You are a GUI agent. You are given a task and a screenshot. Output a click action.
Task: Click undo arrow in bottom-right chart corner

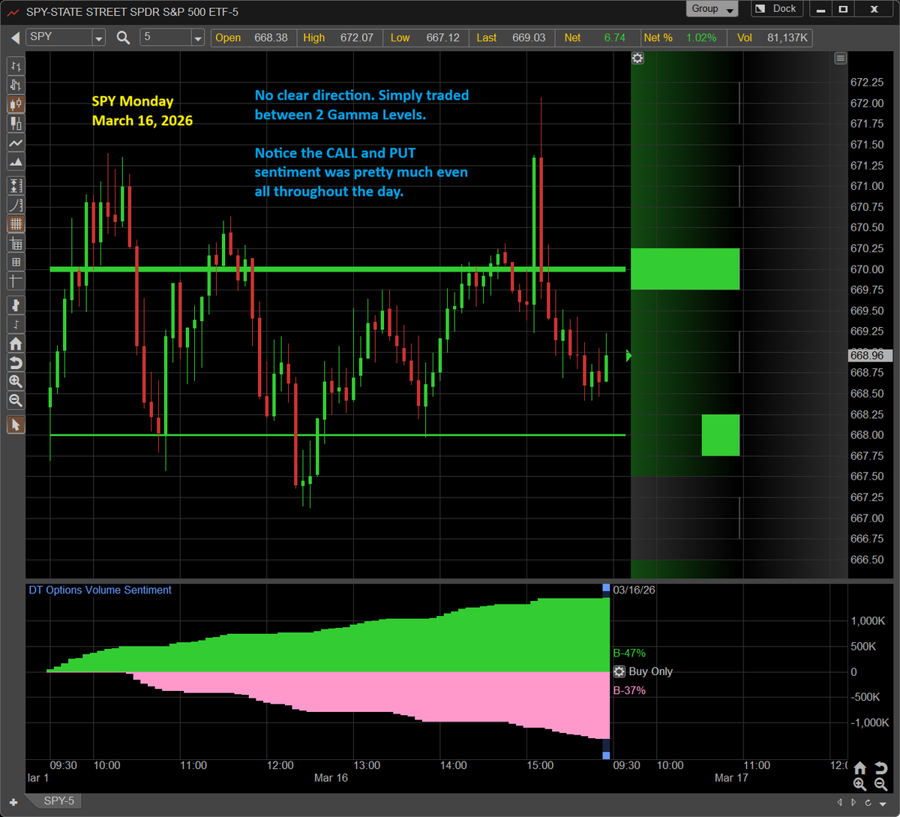pos(882,768)
